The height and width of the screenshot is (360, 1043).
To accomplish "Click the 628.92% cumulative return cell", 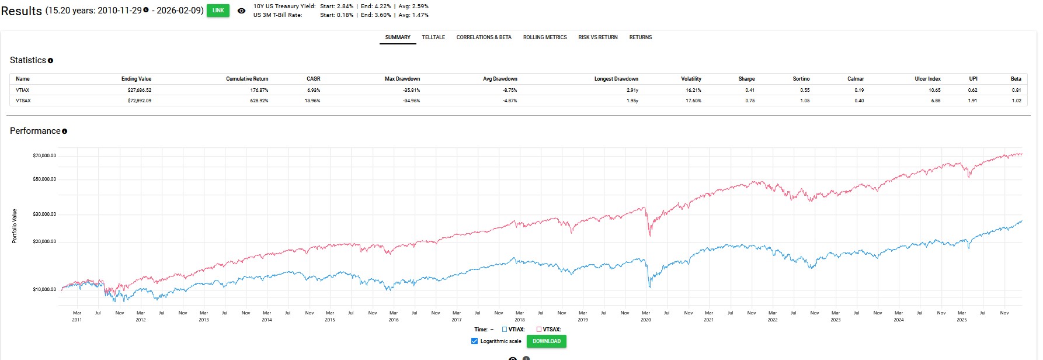I will pyautogui.click(x=259, y=101).
